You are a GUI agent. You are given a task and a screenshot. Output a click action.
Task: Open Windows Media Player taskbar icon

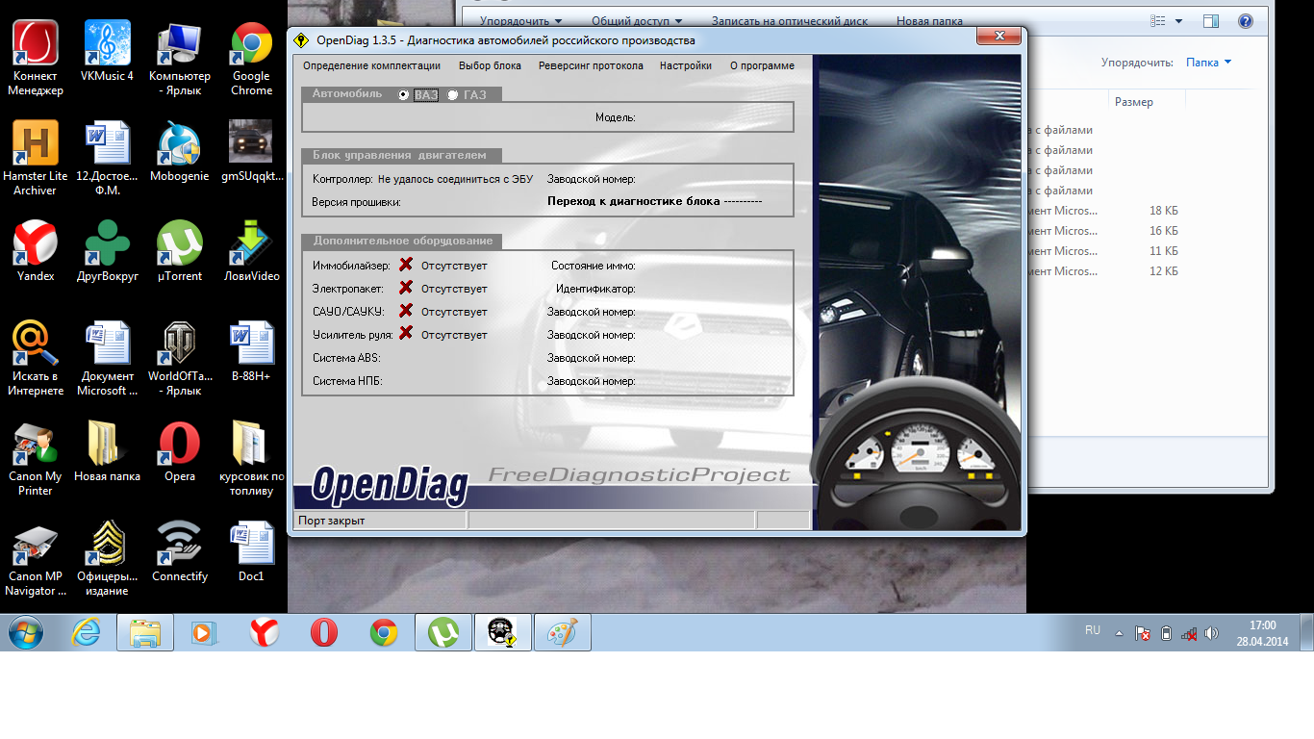tap(205, 632)
